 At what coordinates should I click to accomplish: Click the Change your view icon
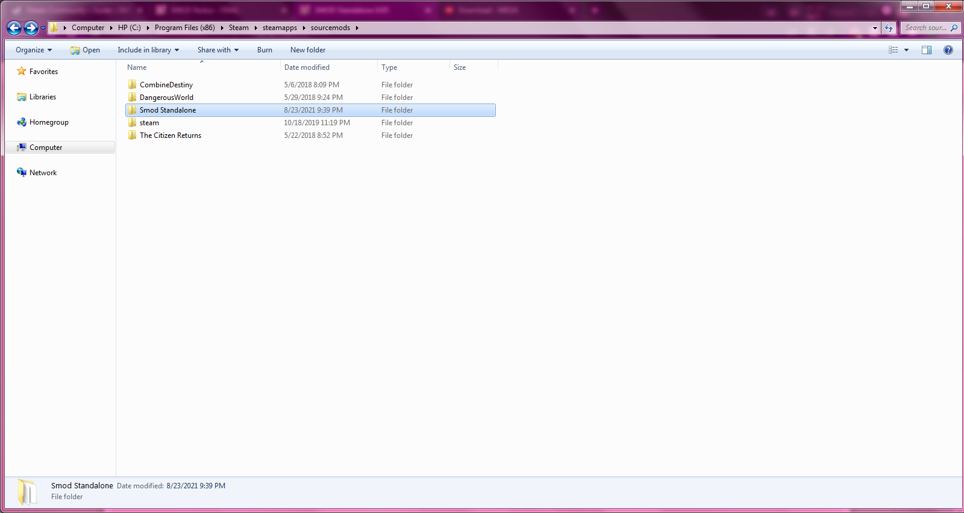click(x=894, y=50)
